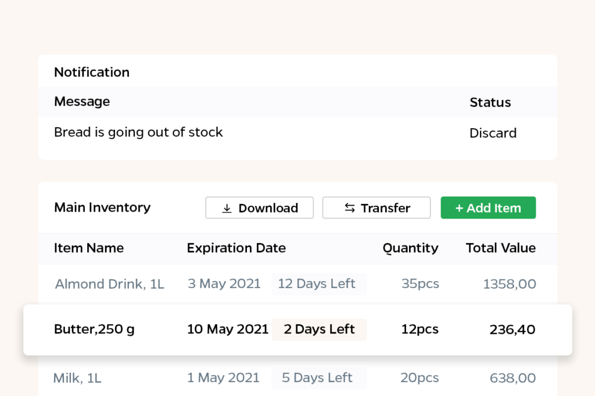Click the 236,40 total value
This screenshot has height=396, width=595.
pos(512,330)
